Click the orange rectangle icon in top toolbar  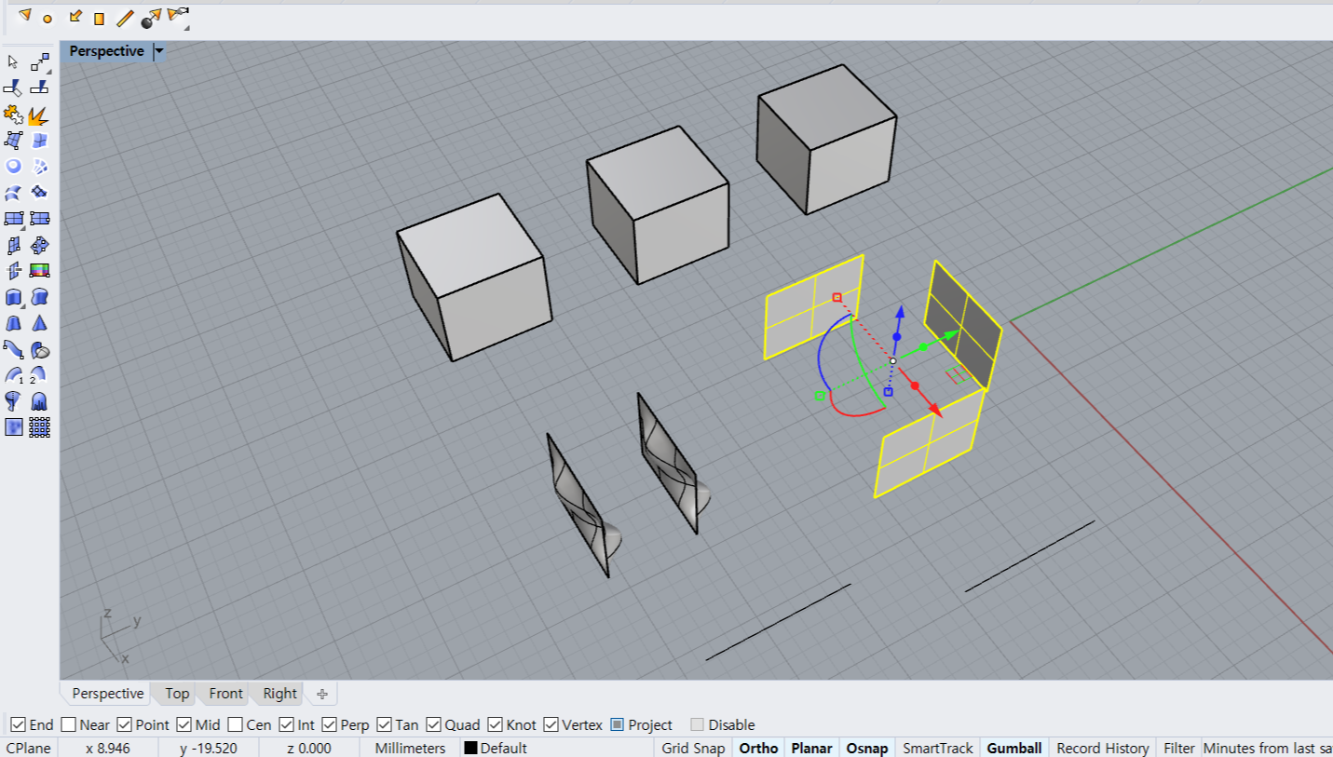(x=99, y=19)
